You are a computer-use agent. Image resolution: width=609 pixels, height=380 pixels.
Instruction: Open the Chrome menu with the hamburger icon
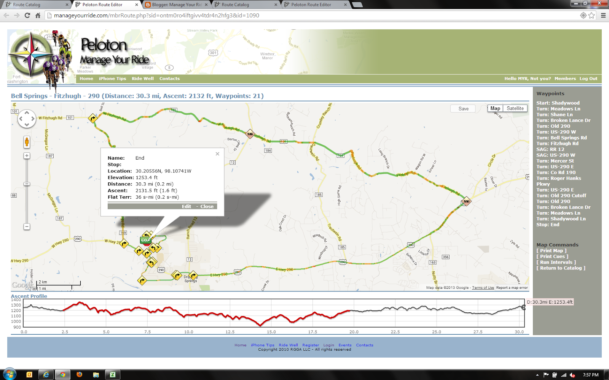tap(604, 16)
